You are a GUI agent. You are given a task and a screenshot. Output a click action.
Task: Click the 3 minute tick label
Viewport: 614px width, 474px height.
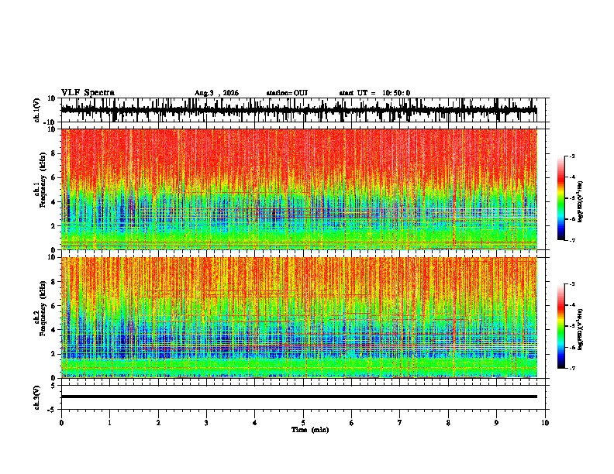click(206, 423)
